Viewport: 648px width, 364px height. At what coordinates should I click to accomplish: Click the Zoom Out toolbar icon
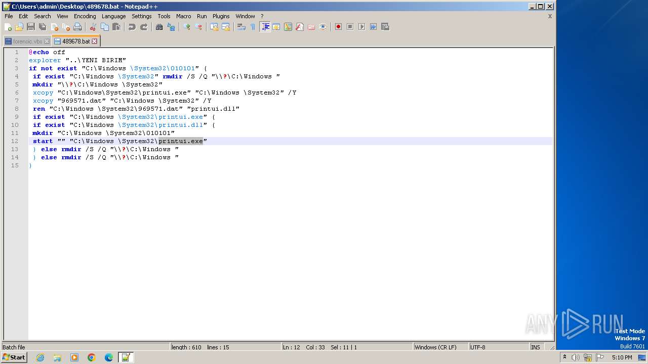tap(198, 27)
